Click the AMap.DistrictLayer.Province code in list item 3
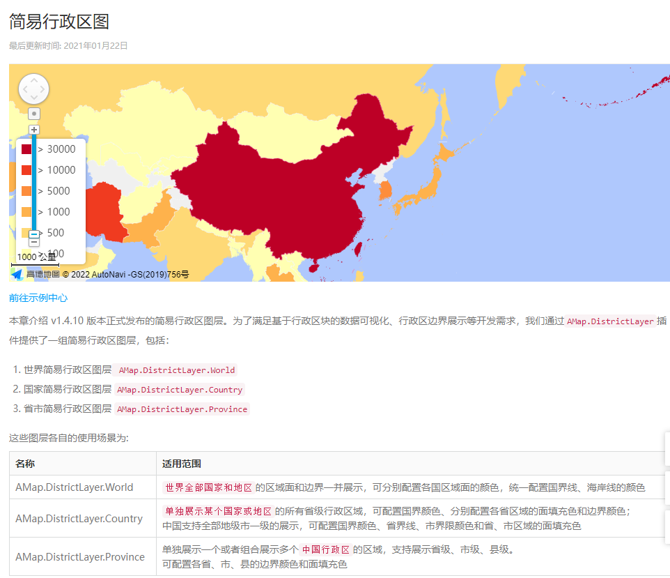 tap(182, 409)
